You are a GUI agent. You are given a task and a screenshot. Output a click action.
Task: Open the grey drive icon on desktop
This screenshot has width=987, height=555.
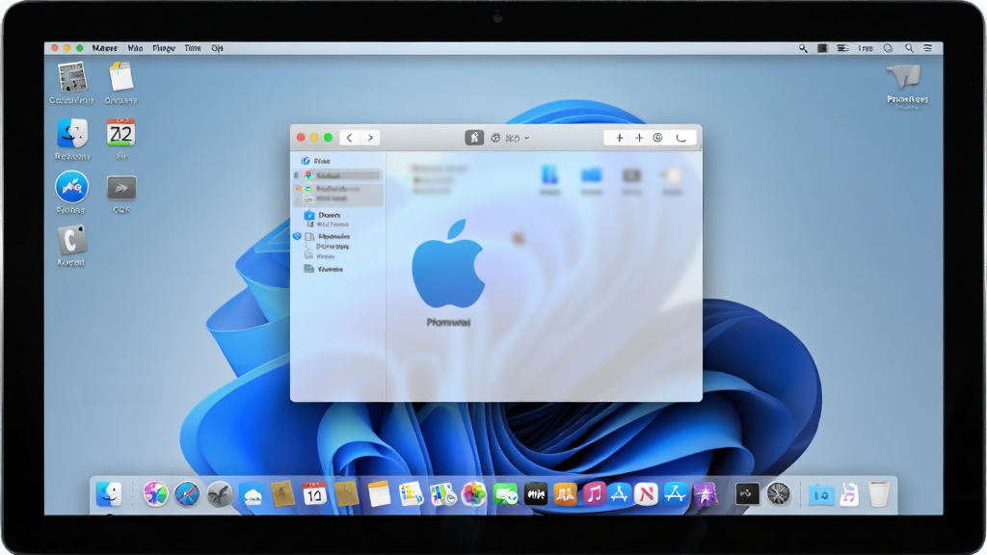click(x=905, y=77)
